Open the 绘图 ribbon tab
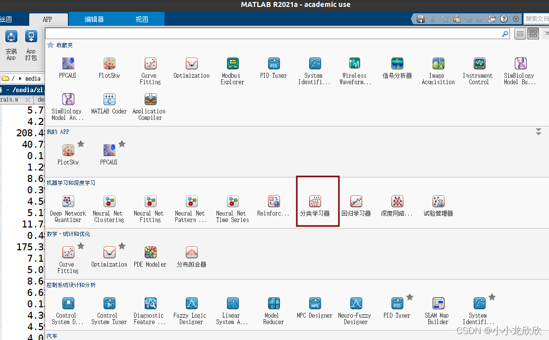The width and height of the screenshot is (549, 340). click(6, 20)
